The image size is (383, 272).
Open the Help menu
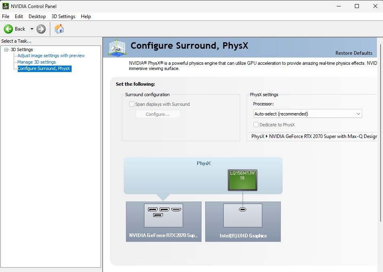86,16
